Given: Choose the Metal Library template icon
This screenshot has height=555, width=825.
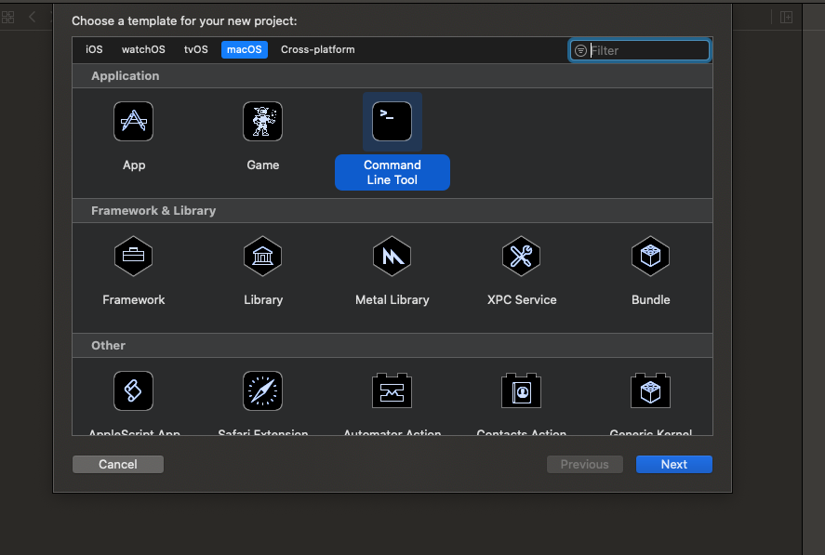Looking at the screenshot, I should [392, 257].
